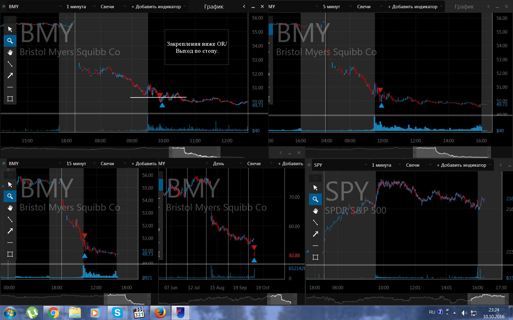Click the navigator range slider under the 15-minute chart
The height and width of the screenshot is (320, 513).
pos(127,299)
